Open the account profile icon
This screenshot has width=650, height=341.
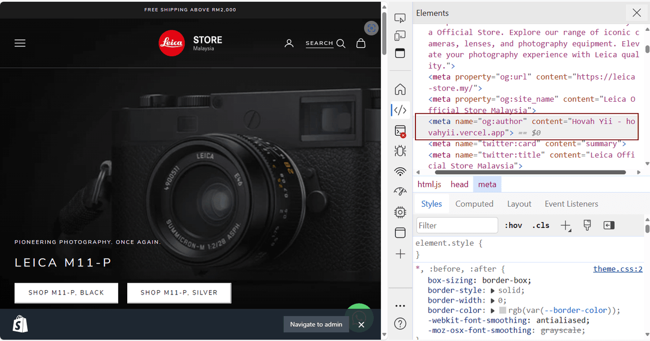click(289, 43)
